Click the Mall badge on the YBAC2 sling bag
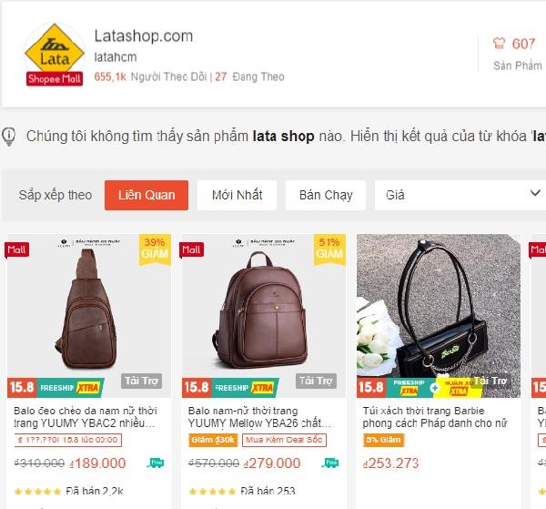This screenshot has width=546, height=509. tap(16, 249)
